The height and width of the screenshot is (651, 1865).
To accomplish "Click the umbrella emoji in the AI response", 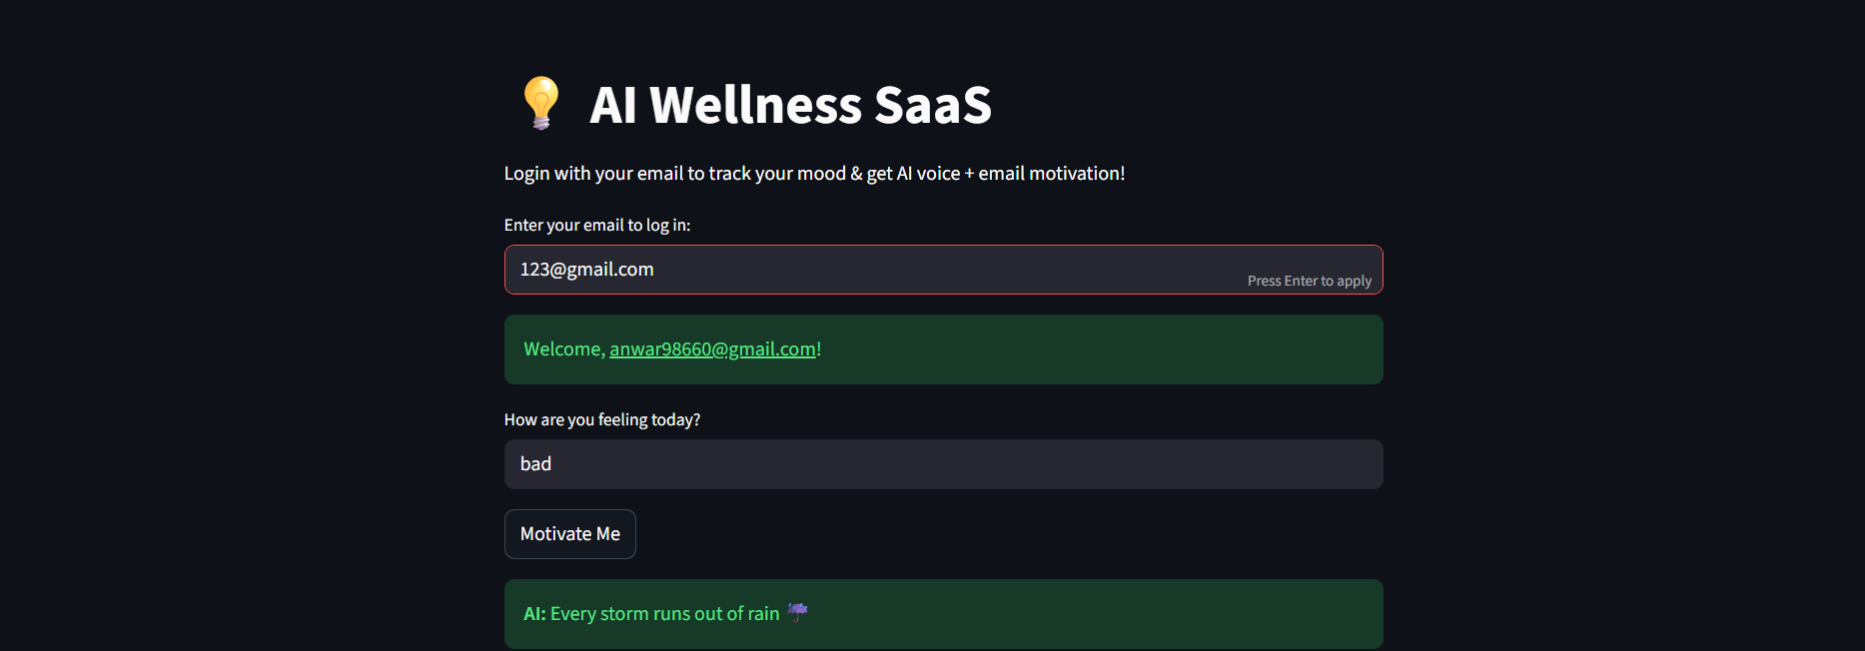I will 797,612.
